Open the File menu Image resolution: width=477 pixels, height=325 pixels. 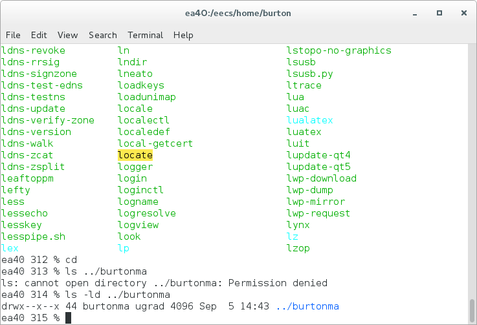click(13, 36)
